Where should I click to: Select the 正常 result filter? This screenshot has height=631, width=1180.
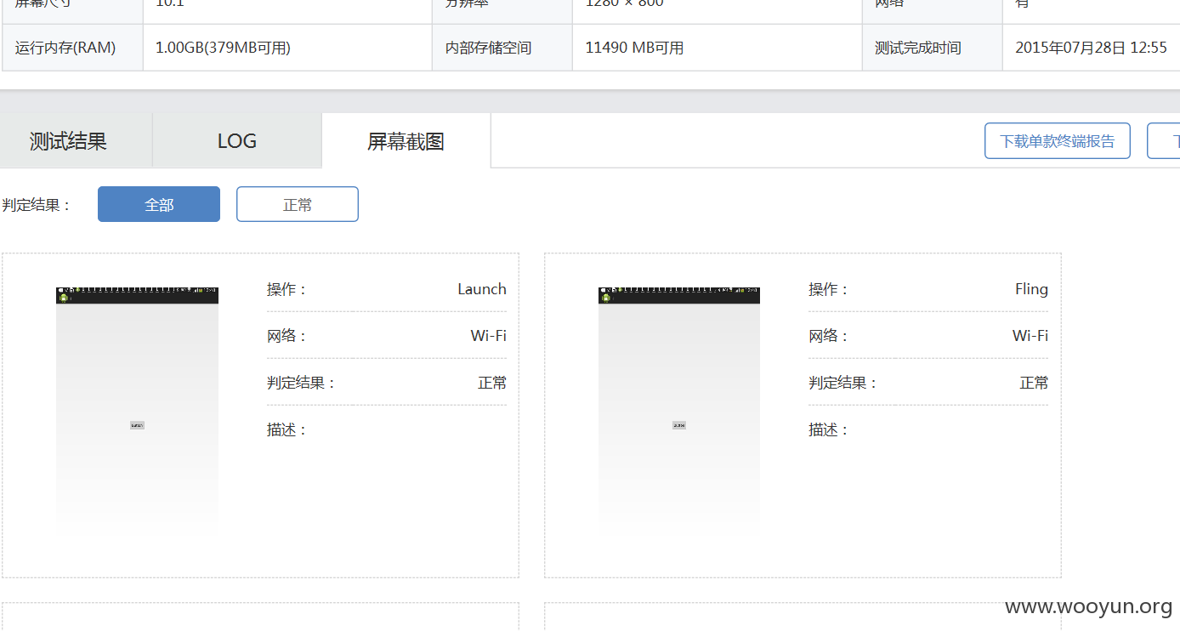298,204
